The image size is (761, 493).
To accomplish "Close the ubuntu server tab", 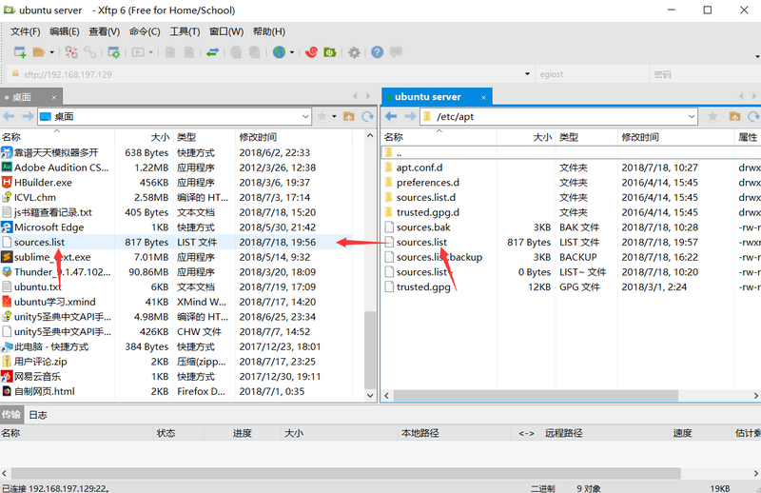I will 483,98.
